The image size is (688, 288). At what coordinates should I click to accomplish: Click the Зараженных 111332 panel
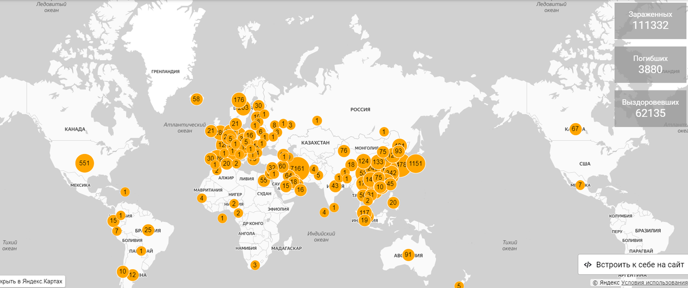651,21
